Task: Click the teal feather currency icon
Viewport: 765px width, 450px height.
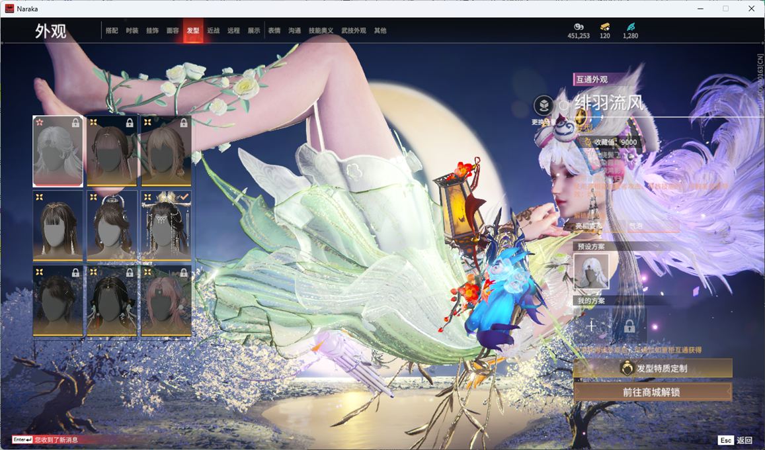Action: pos(630,26)
